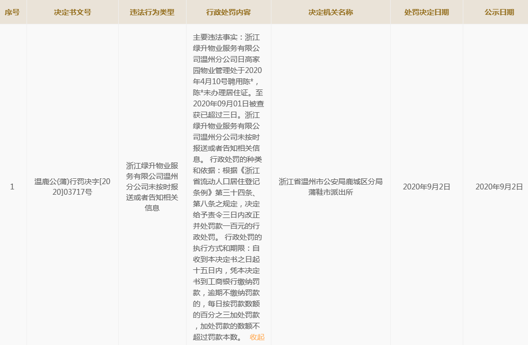Select the 行政处罚内容 column header
Viewport: 528px width, 345px height.
click(228, 13)
